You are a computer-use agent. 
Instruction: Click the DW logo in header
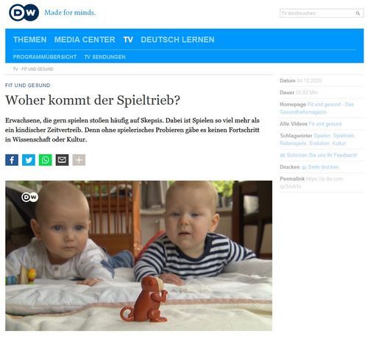[24, 13]
